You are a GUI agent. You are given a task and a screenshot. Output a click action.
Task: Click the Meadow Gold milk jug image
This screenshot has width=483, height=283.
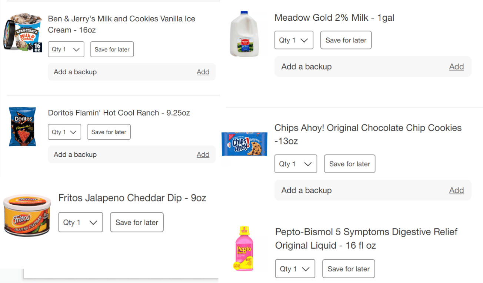click(244, 34)
